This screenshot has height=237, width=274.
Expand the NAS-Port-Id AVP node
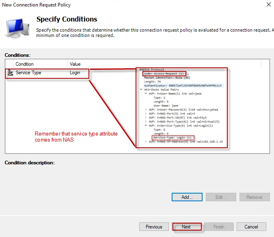(146, 118)
